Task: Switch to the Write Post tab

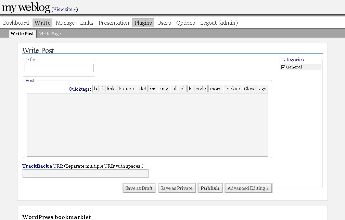Action: click(22, 34)
